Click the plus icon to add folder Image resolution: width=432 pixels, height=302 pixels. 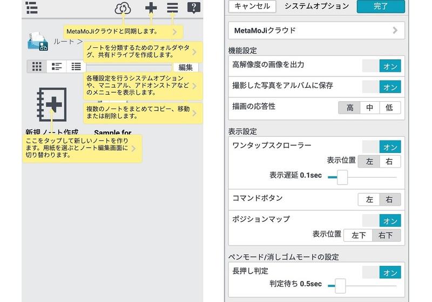tap(151, 8)
